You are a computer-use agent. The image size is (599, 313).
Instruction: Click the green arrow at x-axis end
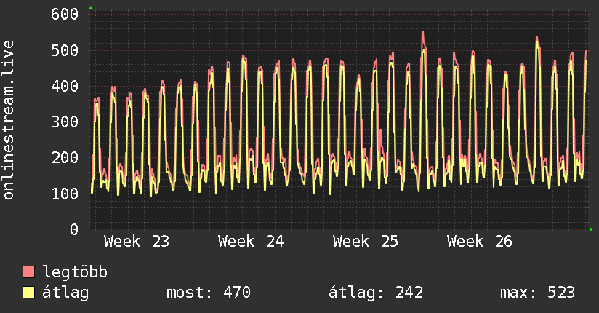coord(591,229)
